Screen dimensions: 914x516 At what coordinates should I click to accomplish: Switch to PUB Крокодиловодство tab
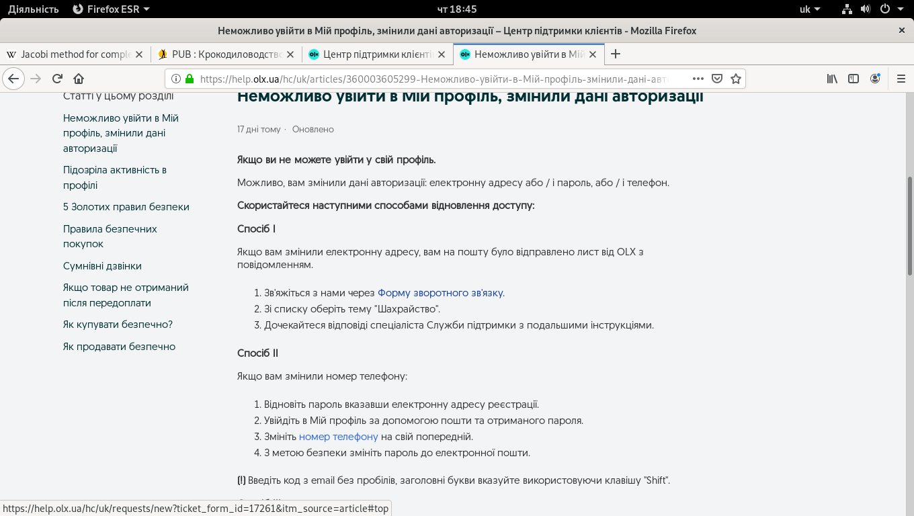click(x=225, y=54)
